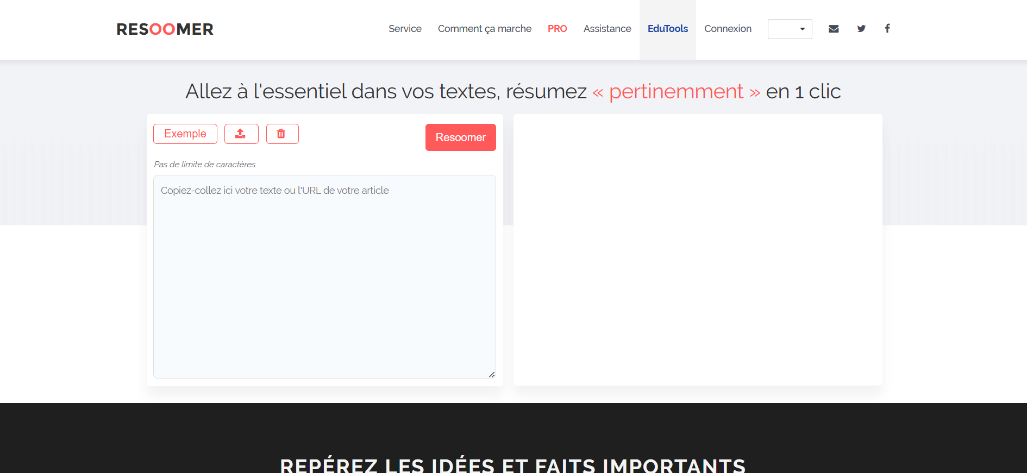Click the text 'Pas de limite de caractères.'
The image size is (1027, 473).
[205, 165]
